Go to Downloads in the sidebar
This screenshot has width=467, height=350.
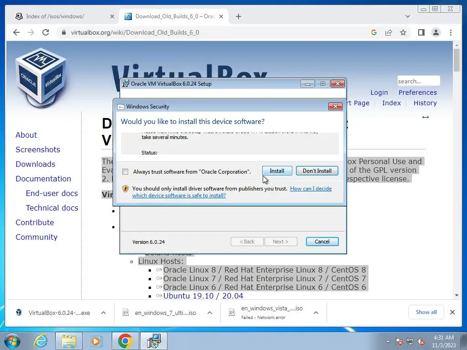36,164
